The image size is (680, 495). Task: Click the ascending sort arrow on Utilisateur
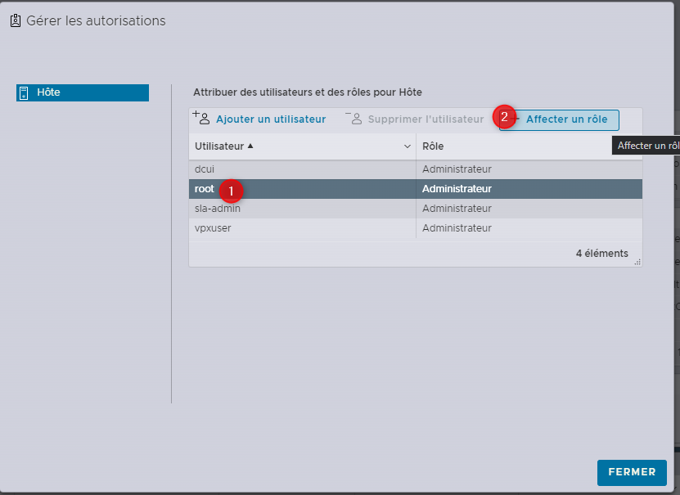250,146
